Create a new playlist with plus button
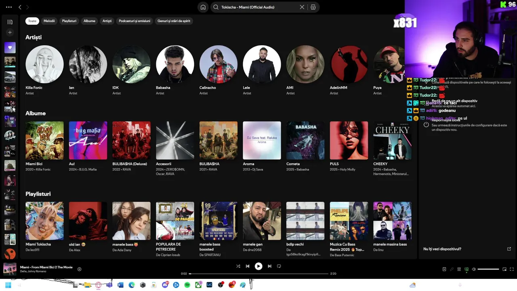517x291 pixels. (x=10, y=32)
